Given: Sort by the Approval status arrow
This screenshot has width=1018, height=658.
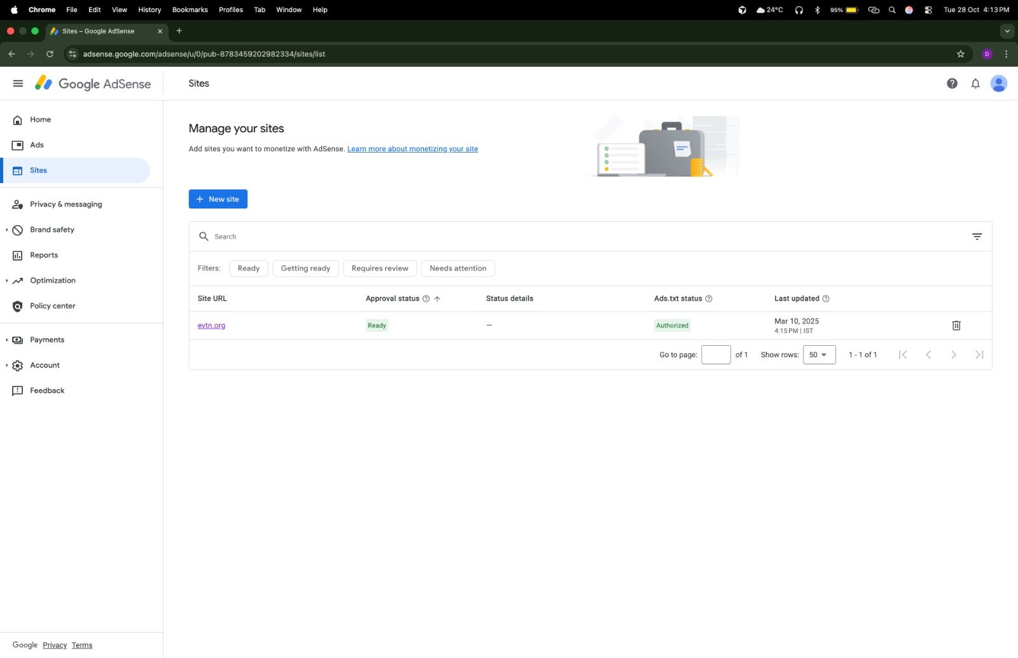Looking at the screenshot, I should (437, 299).
